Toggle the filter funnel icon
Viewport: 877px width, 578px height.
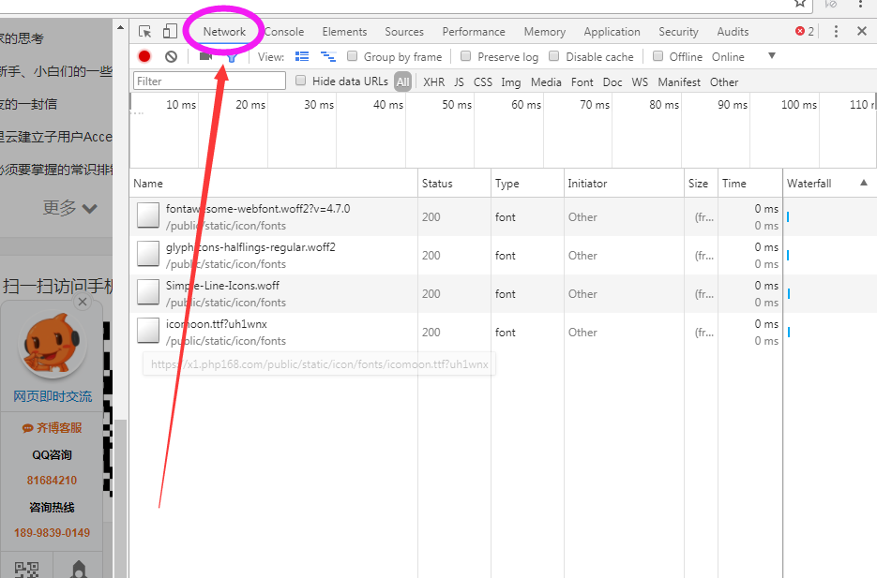pos(231,57)
